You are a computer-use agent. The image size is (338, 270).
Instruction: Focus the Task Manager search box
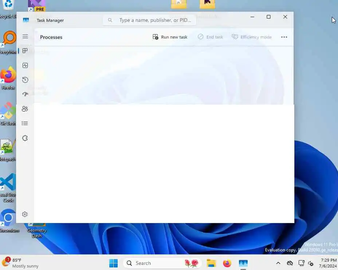point(149,20)
